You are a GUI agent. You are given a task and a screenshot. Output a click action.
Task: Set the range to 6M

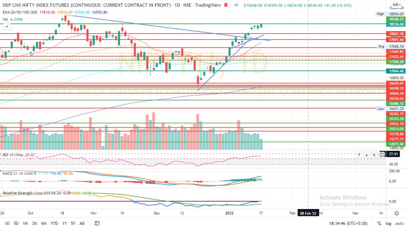[x=44, y=223]
